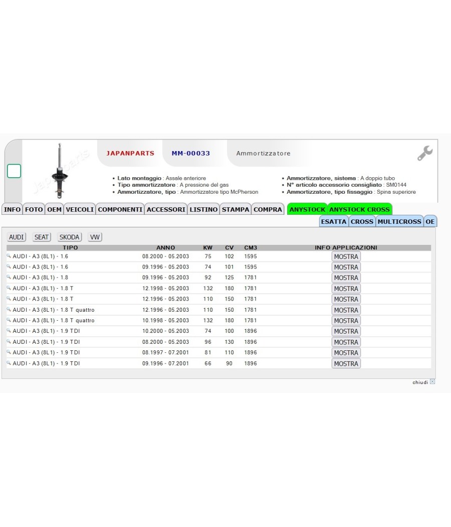Image resolution: width=451 pixels, height=527 pixels.
Task: Click MOSTRA for 1.8 T 110 kW row
Action: click(x=346, y=299)
